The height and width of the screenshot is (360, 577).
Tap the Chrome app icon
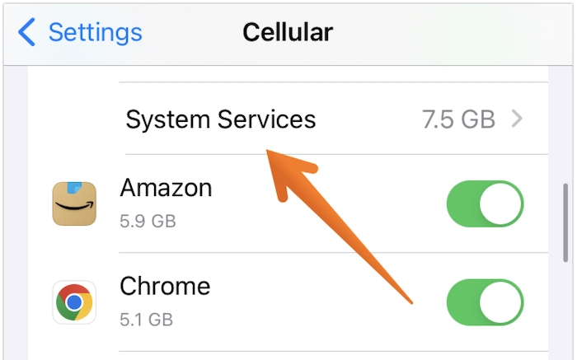[x=74, y=302]
